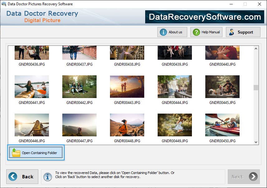Open the About us dialog

tap(172, 32)
